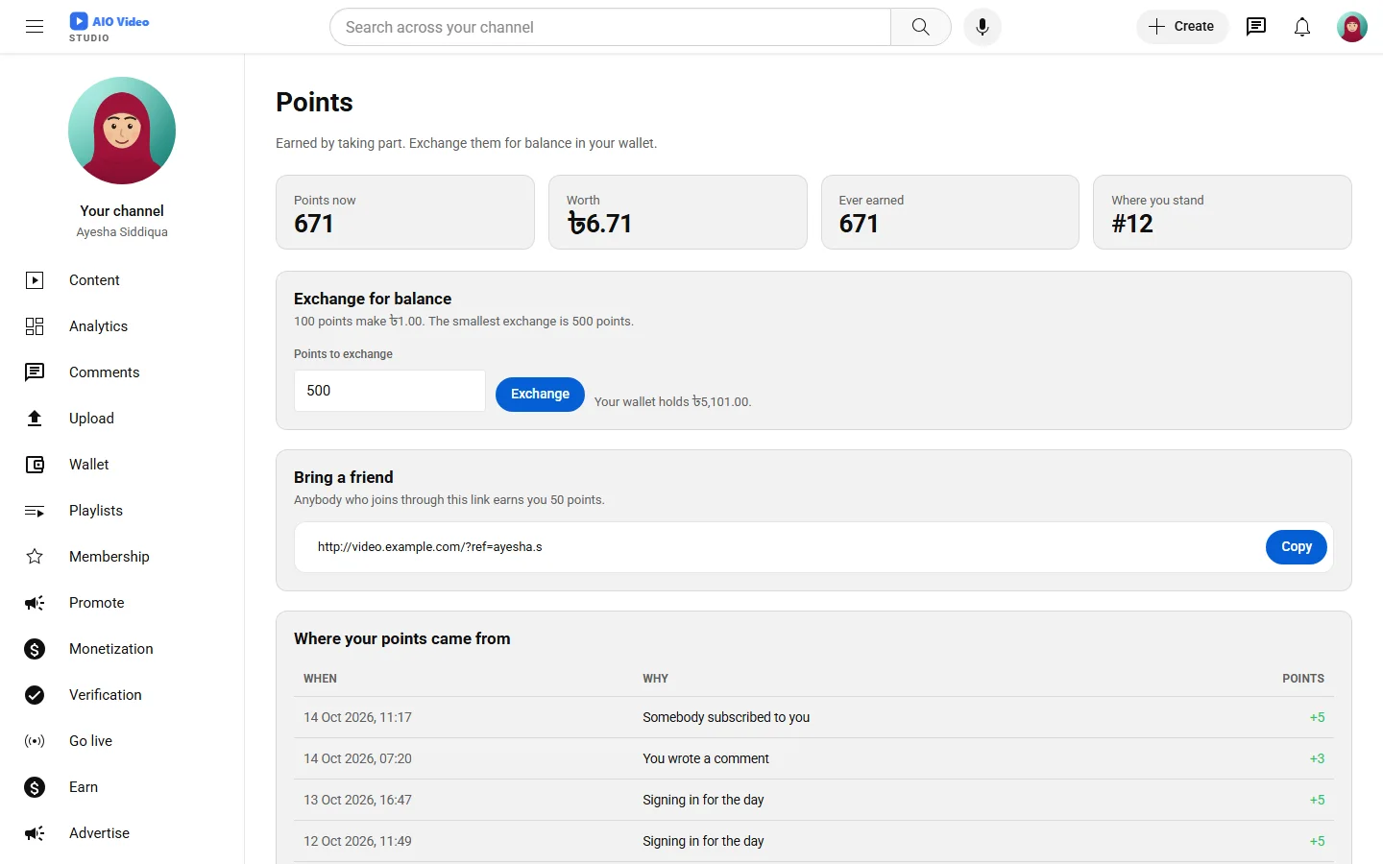This screenshot has width=1383, height=864.
Task: Click the Membership star icon
Action: point(35,557)
